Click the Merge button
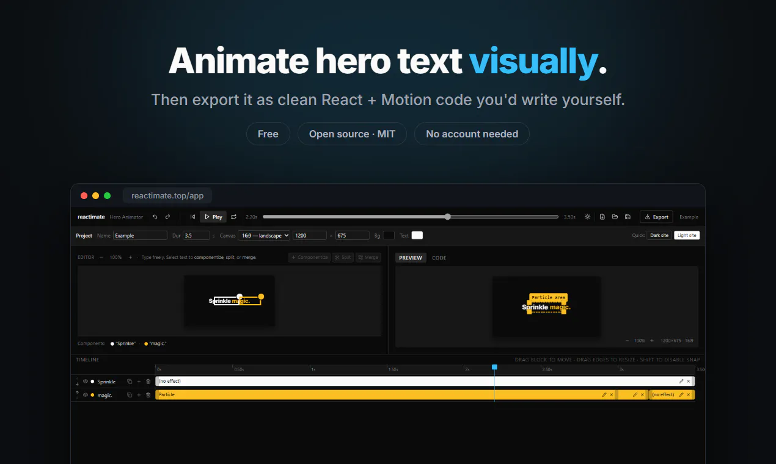This screenshot has height=464, width=776. [368, 258]
